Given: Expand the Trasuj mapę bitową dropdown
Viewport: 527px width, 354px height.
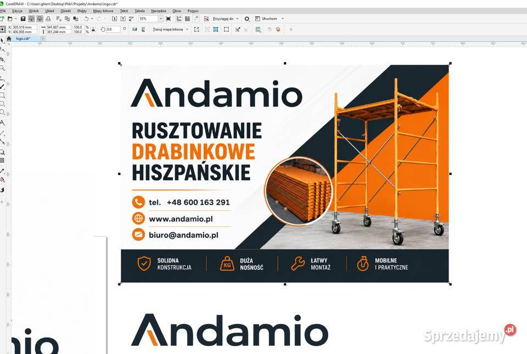Looking at the screenshot, I should (x=187, y=30).
